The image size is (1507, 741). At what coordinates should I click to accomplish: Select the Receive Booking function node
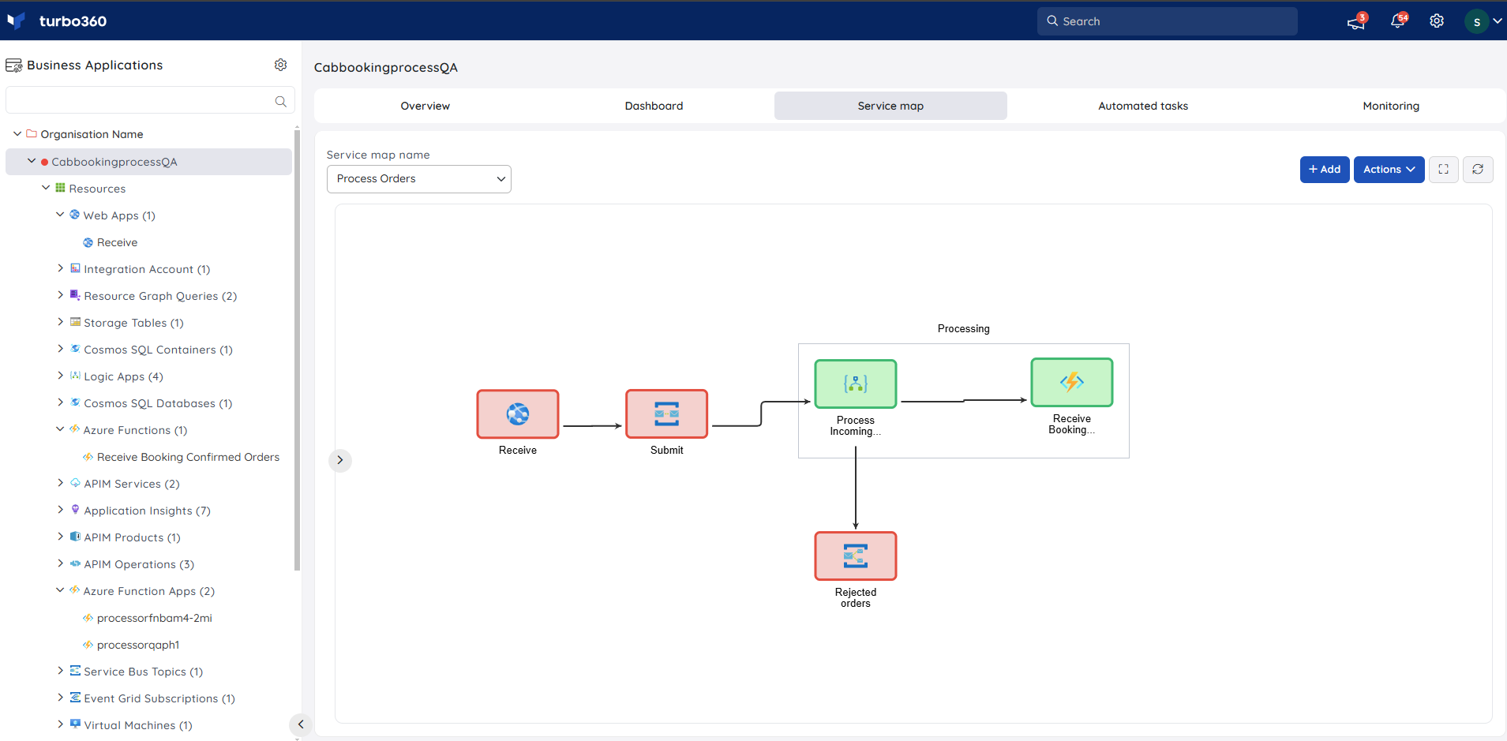click(x=1072, y=383)
